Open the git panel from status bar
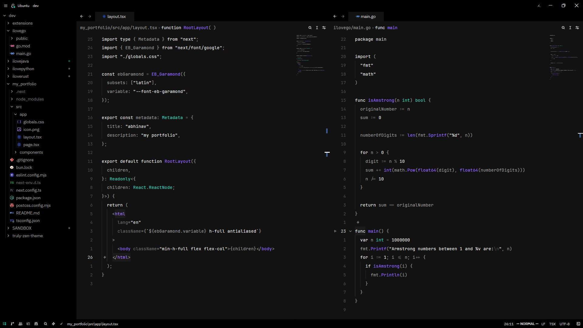This screenshot has height=328, width=583. click(12, 324)
